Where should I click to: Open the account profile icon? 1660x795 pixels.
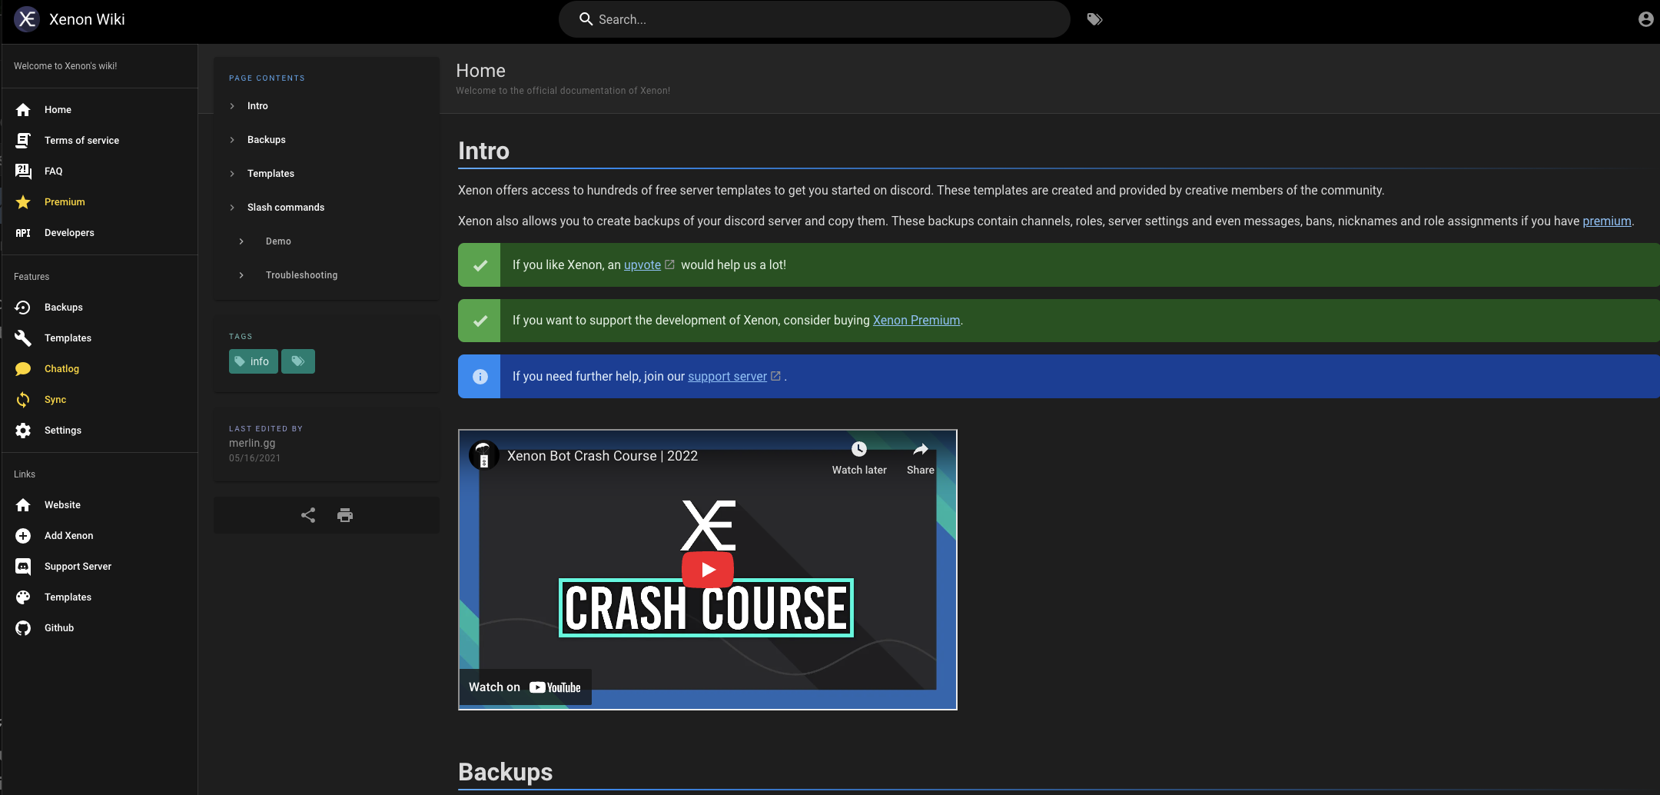coord(1645,19)
